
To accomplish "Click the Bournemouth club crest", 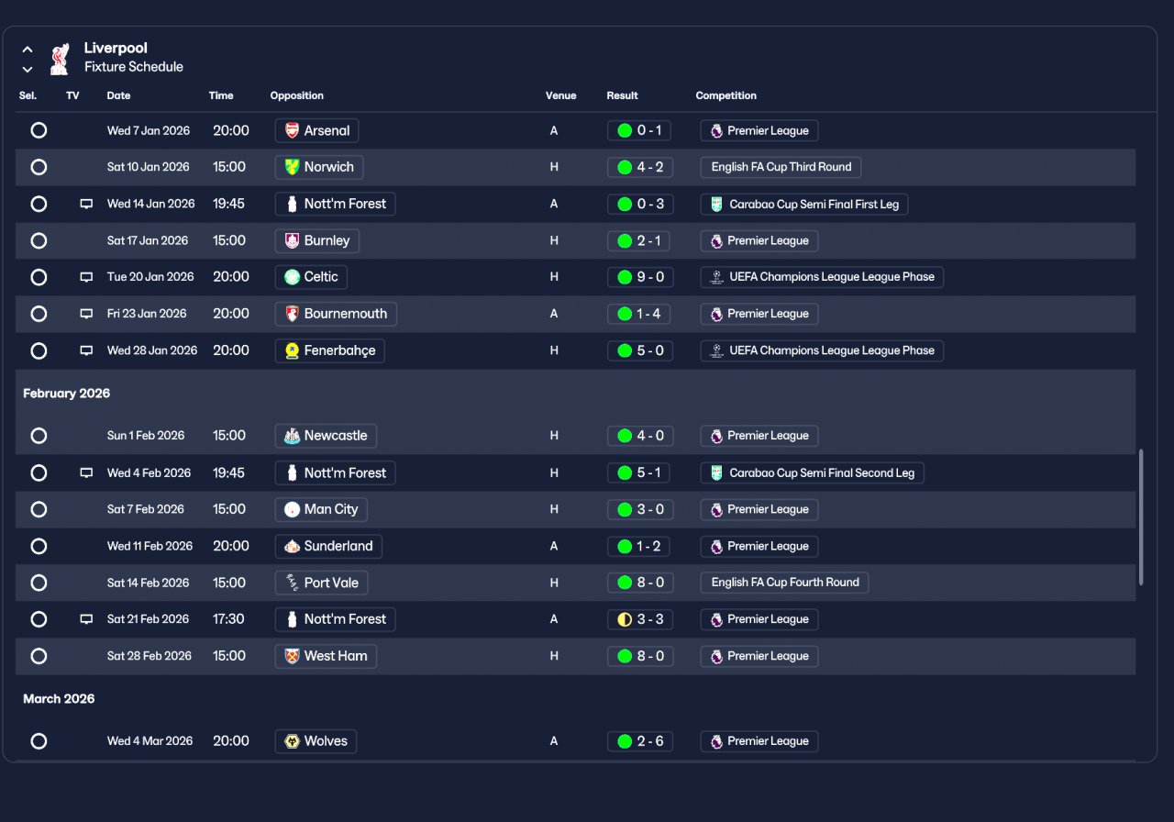I will point(292,314).
